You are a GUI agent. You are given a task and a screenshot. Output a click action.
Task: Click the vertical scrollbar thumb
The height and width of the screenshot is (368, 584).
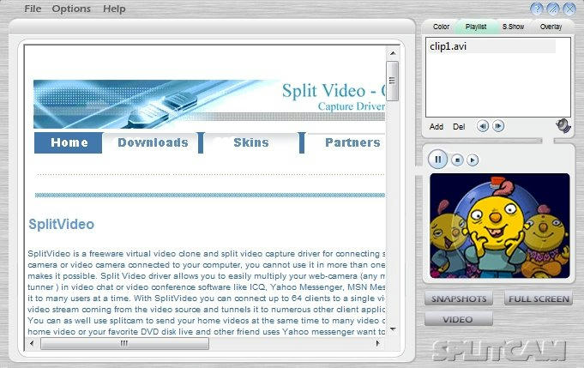pyautogui.click(x=392, y=81)
